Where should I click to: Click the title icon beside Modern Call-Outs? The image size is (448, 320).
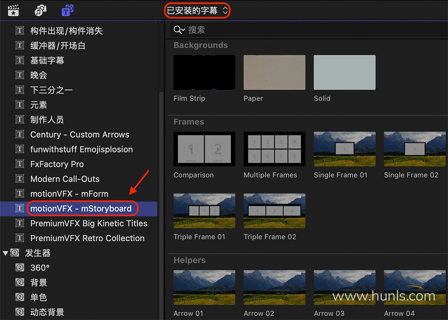(20, 179)
